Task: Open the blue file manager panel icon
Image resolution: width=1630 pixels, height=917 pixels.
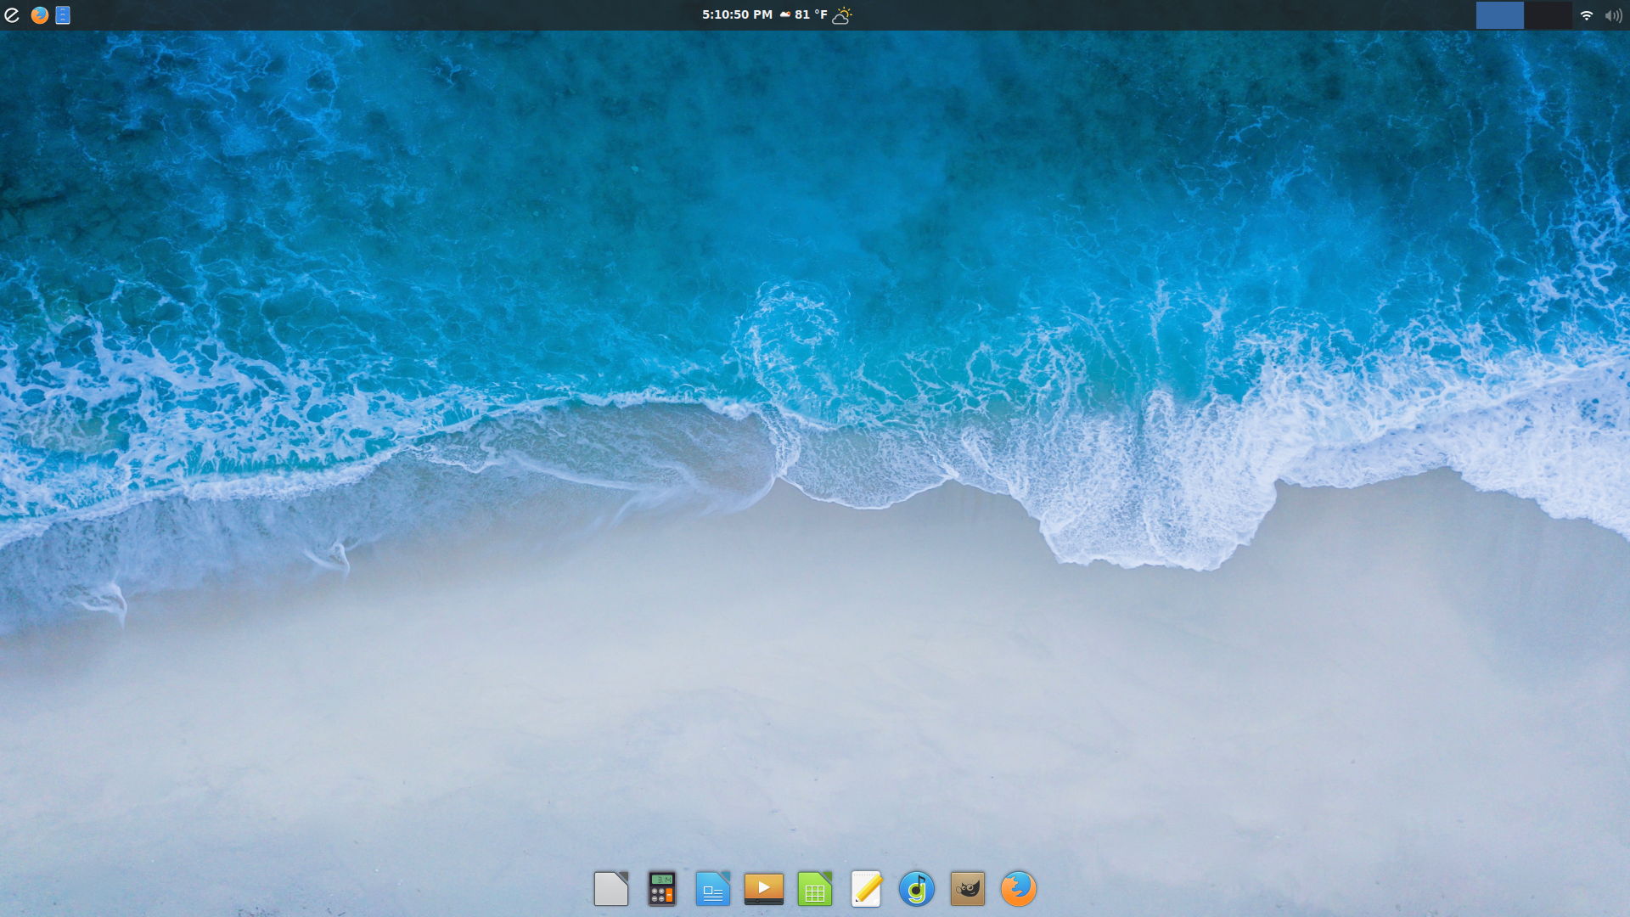Action: click(x=63, y=15)
